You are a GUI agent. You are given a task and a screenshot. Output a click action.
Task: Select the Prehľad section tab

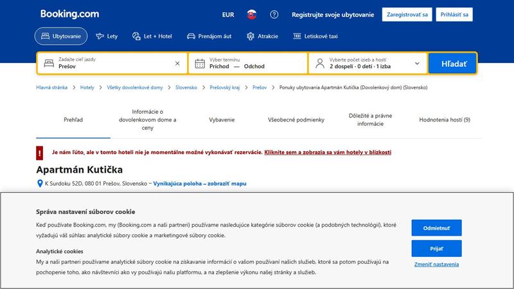click(73, 119)
